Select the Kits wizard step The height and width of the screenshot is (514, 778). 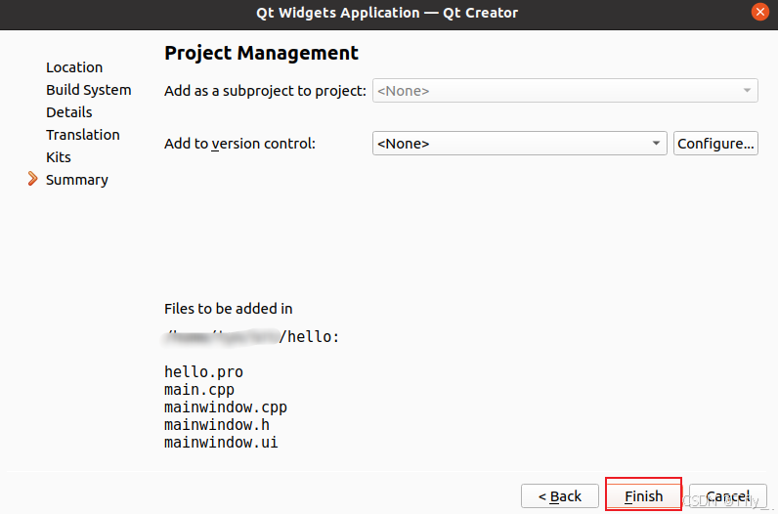click(59, 157)
